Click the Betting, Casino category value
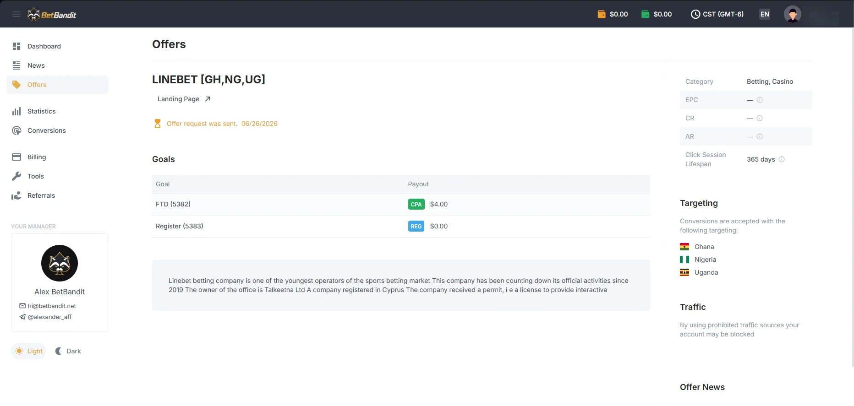 [770, 81]
